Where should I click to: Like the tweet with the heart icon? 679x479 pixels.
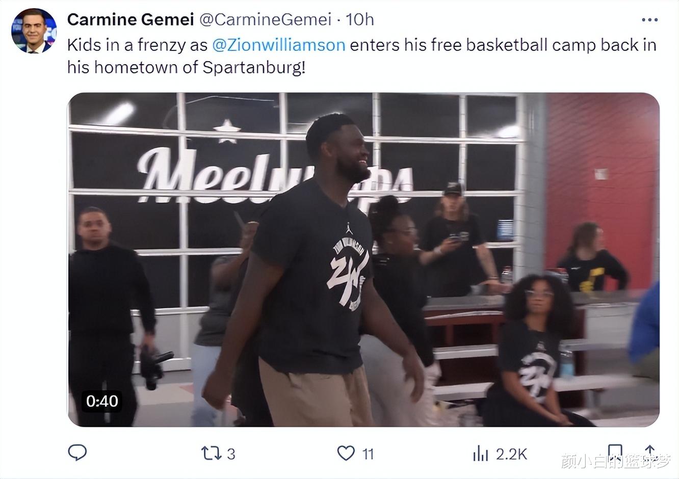click(346, 453)
